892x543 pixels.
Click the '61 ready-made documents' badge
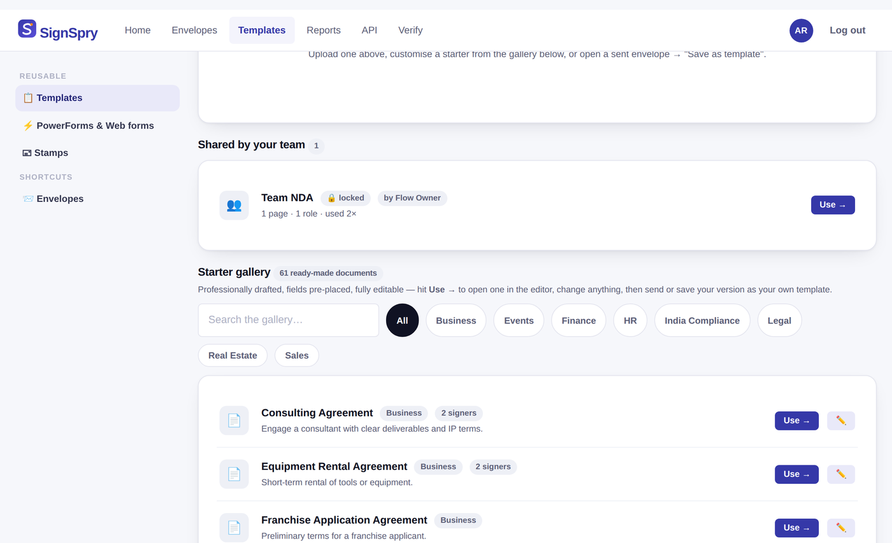click(x=328, y=273)
